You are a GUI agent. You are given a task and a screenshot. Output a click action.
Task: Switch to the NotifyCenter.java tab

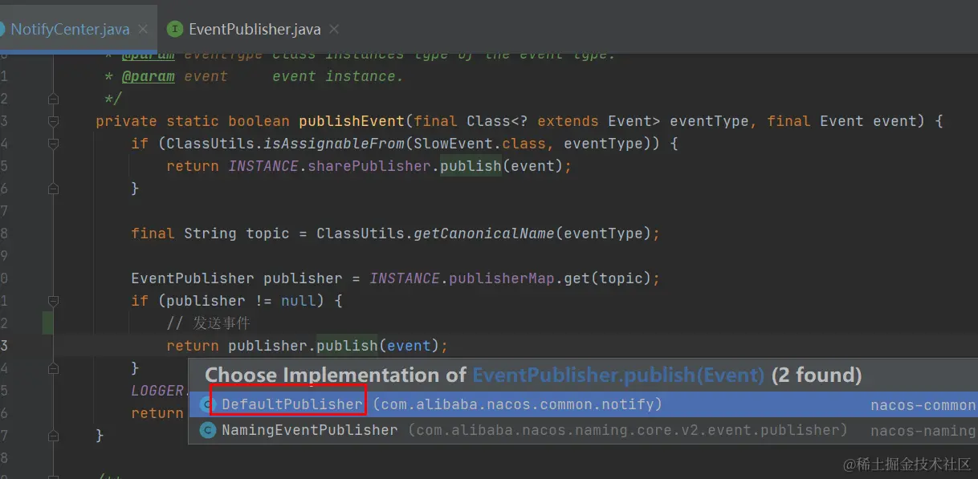[69, 29]
